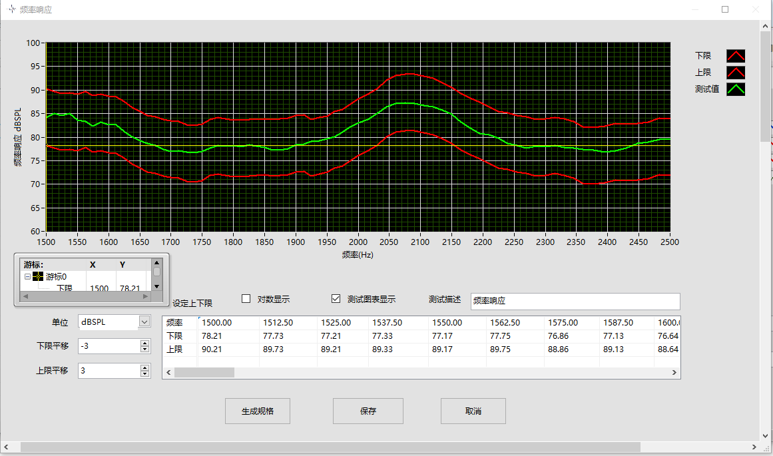The height and width of the screenshot is (456, 773).
Task: Select the 1500.00 frequency cell
Action: (x=229, y=322)
